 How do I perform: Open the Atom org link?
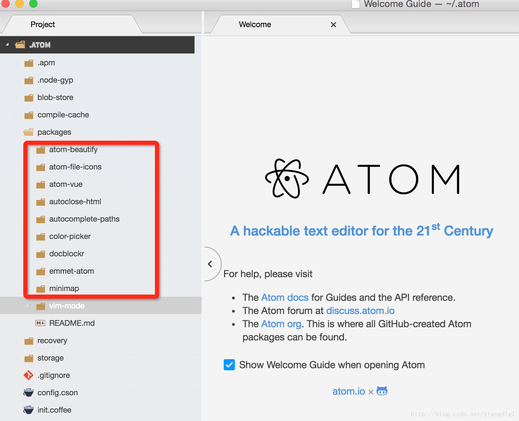pos(281,324)
